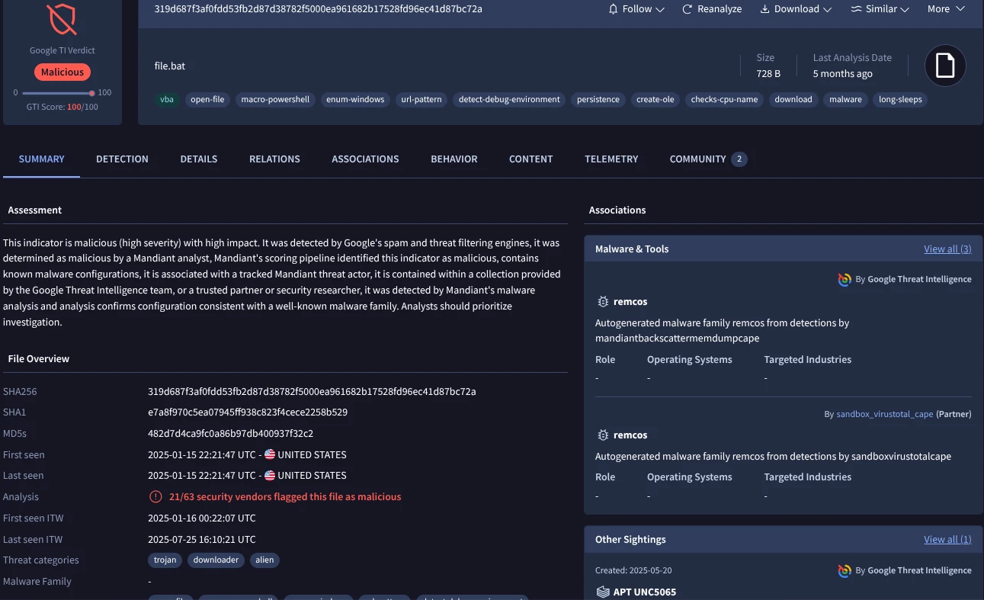Click the alien threat category chip
The width and height of the screenshot is (984, 600).
coord(264,560)
